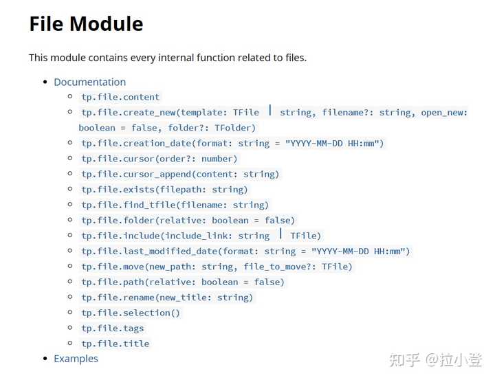Select the tp.file.tags link
The width and height of the screenshot is (495, 380).
pos(113,328)
